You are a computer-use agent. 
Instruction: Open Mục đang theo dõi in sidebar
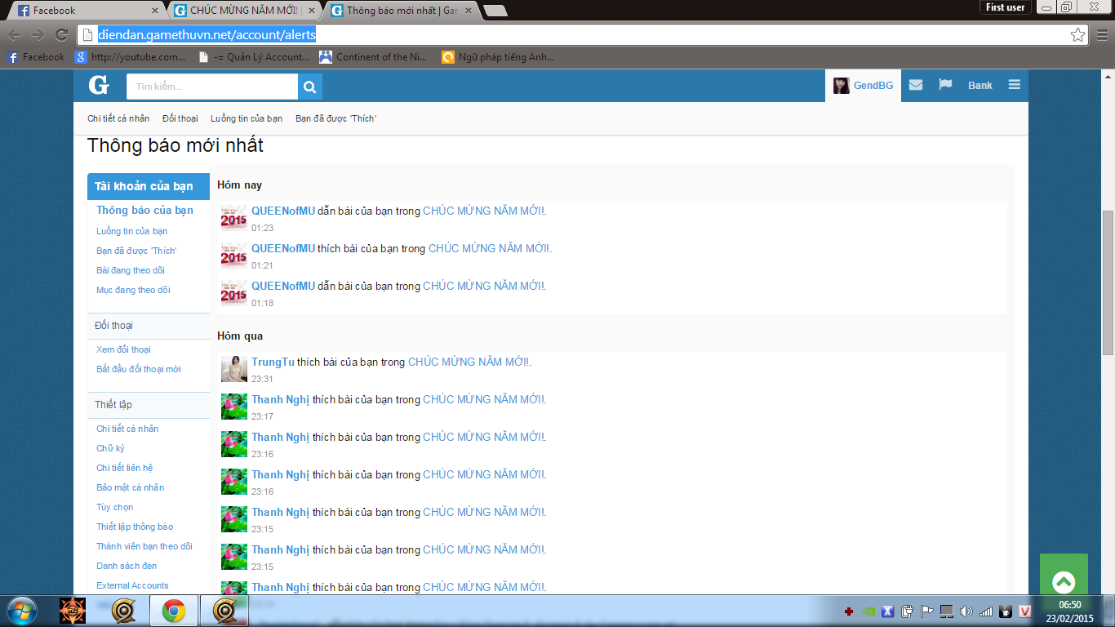pos(133,290)
